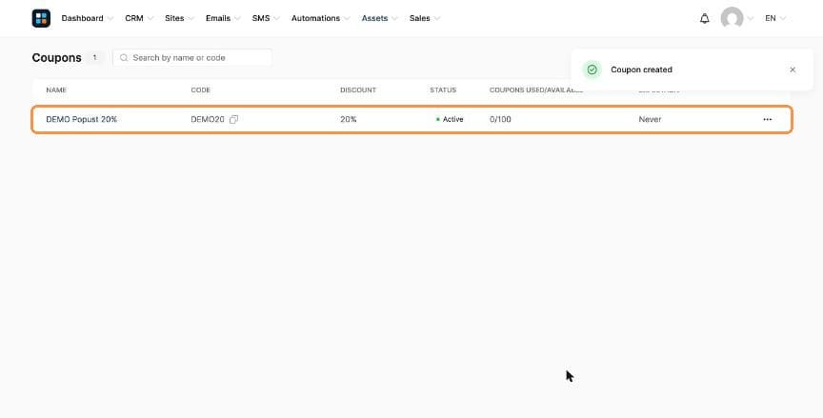Image resolution: width=823 pixels, height=418 pixels.
Task: Click the CODE column header
Action: click(x=200, y=90)
